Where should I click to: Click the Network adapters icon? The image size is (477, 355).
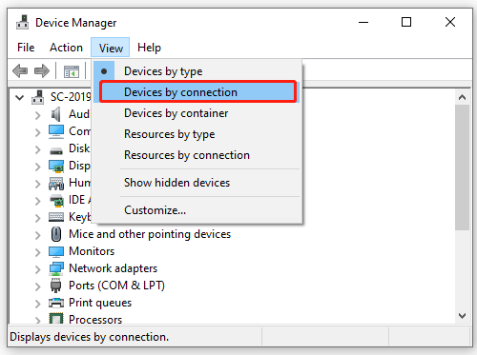click(56, 268)
